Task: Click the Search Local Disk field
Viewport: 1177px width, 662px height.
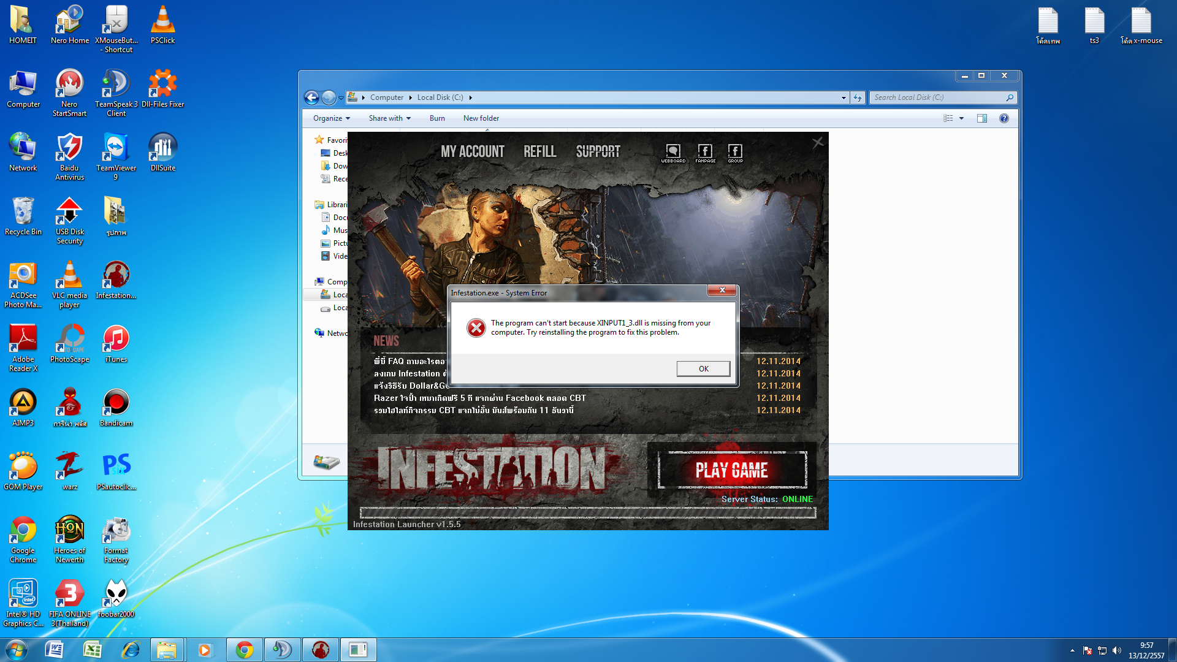Action: coord(938,97)
